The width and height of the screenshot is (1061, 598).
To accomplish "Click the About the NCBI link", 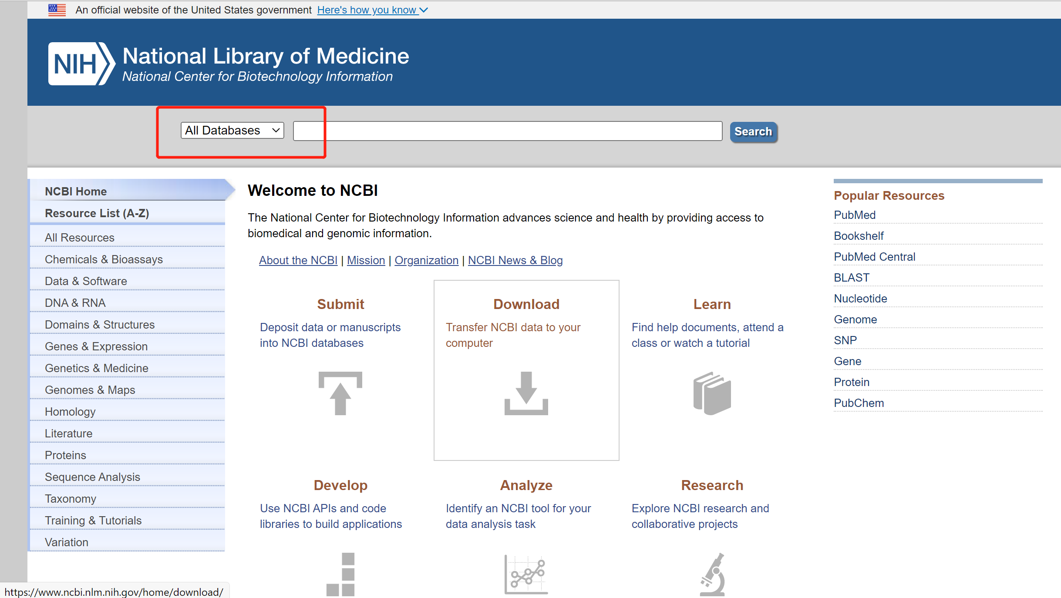I will (298, 260).
